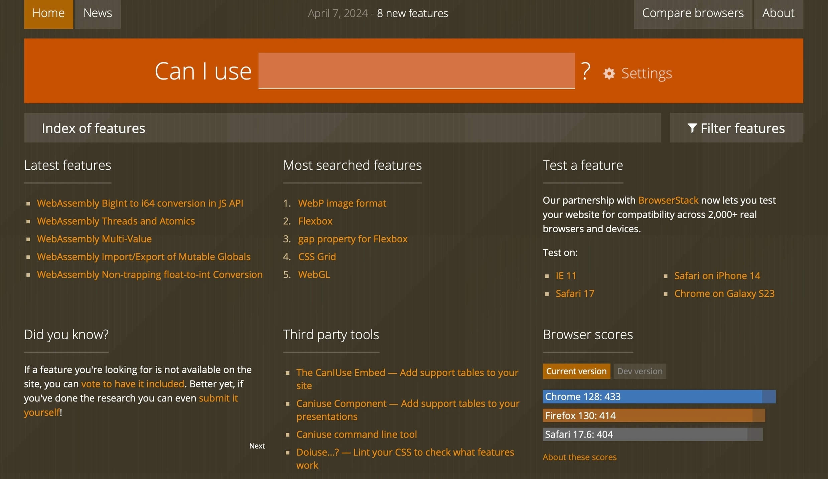Click the 'Did you know?' heading
Screen dimensions: 828x479
(x=66, y=335)
